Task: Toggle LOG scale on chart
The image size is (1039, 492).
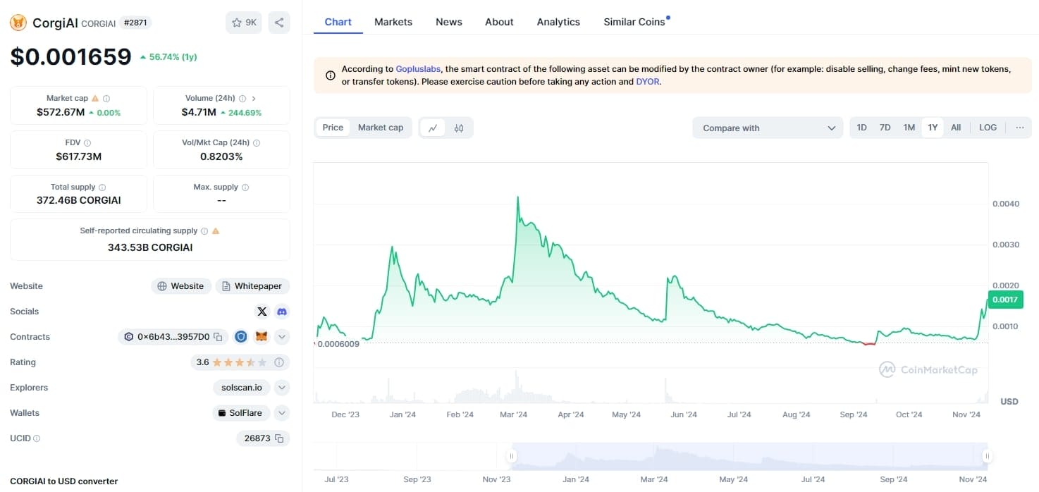Action: pos(988,128)
